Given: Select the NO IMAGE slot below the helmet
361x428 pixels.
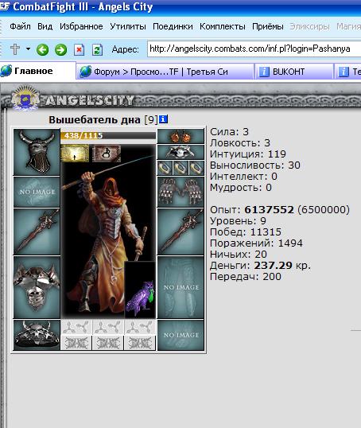Looking at the screenshot, I should coord(37,192).
